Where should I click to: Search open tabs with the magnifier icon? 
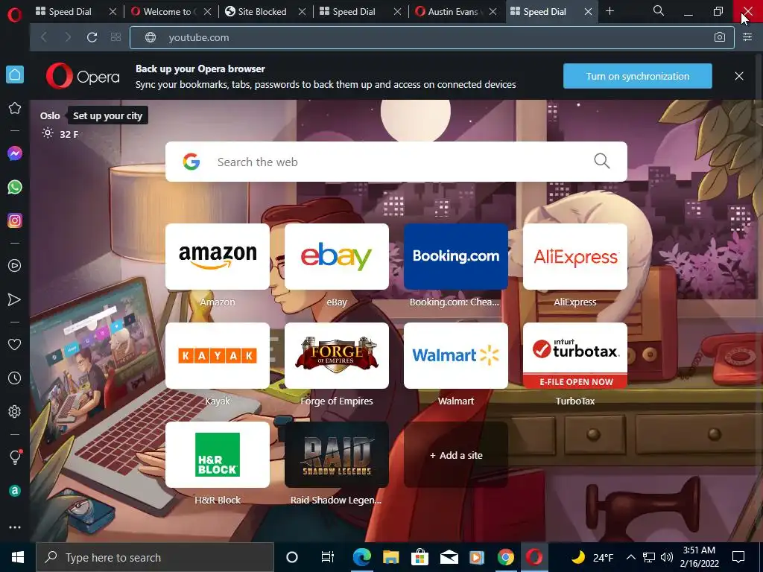click(659, 10)
